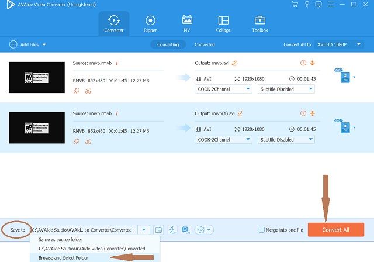Open edit effects star icon for second file
Screen dimensions: 374x262
(x=77, y=142)
